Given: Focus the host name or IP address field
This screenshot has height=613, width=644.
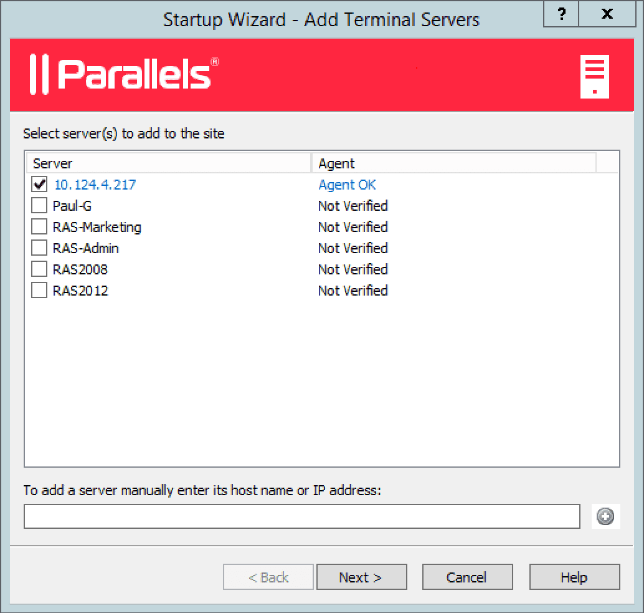Looking at the screenshot, I should (302, 516).
